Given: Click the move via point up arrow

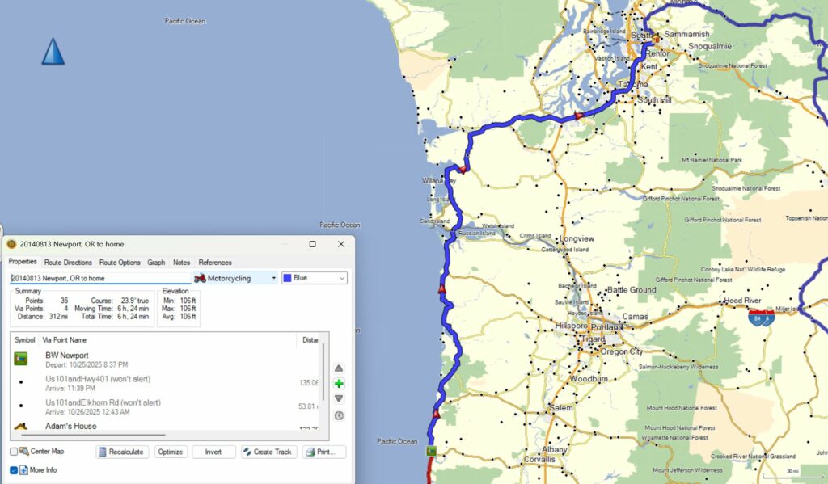Looking at the screenshot, I should (339, 368).
